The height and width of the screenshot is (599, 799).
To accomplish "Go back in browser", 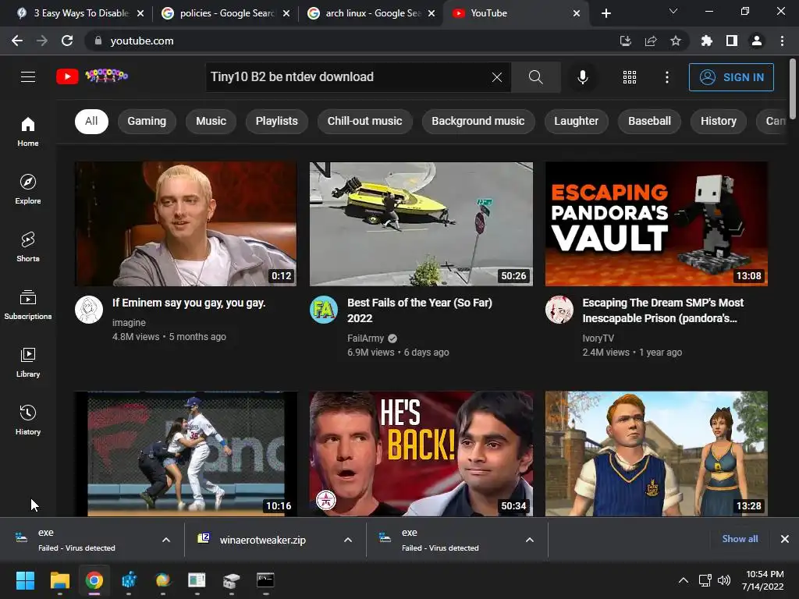I will pyautogui.click(x=17, y=41).
